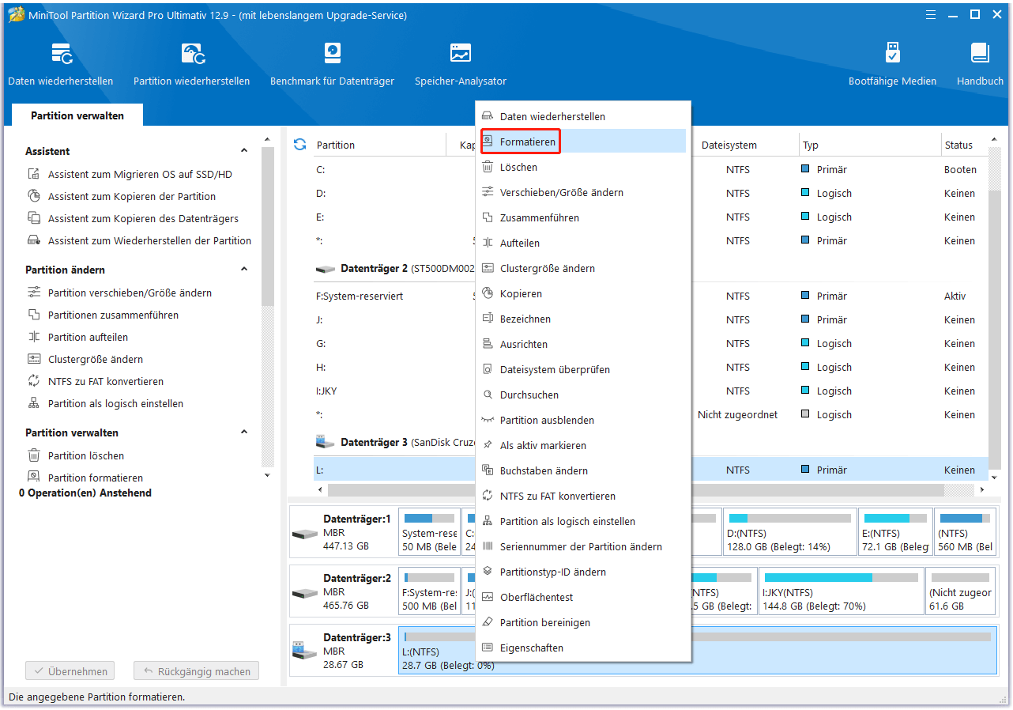This screenshot has height=710, width=1013.
Task: Select Partition aufteilen in sidebar
Action: click(x=88, y=337)
